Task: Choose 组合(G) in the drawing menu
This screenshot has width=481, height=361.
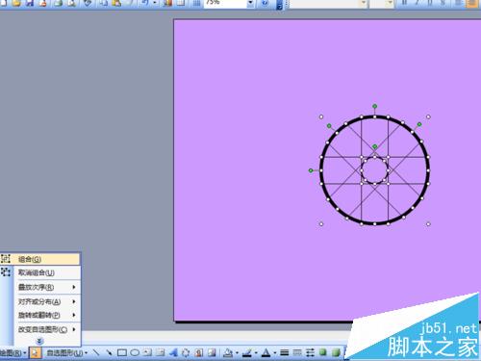Action: (40, 259)
